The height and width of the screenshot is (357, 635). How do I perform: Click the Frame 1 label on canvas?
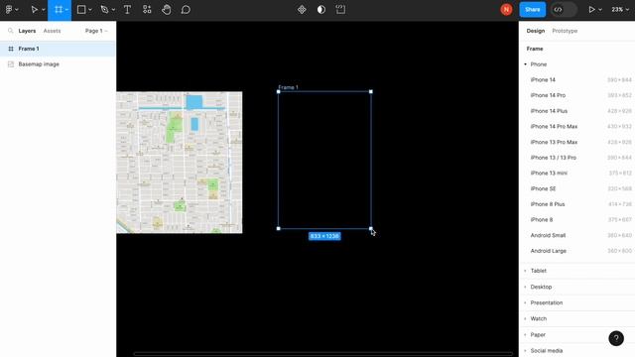(x=288, y=87)
